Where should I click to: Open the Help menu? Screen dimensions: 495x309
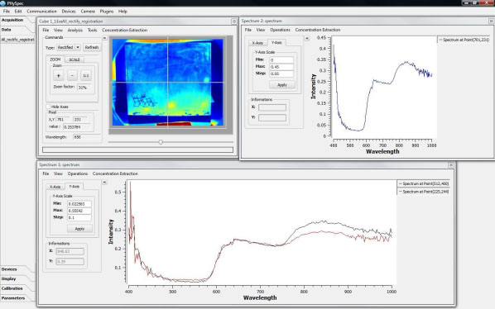pyautogui.click(x=123, y=12)
